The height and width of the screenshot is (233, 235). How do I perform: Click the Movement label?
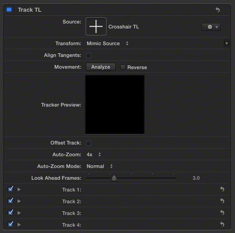(x=68, y=67)
